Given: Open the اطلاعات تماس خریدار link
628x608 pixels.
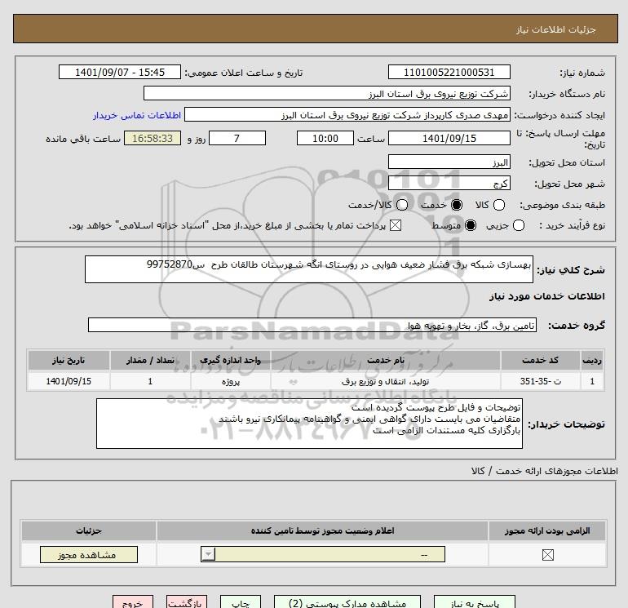Looking at the screenshot, I should (137, 115).
